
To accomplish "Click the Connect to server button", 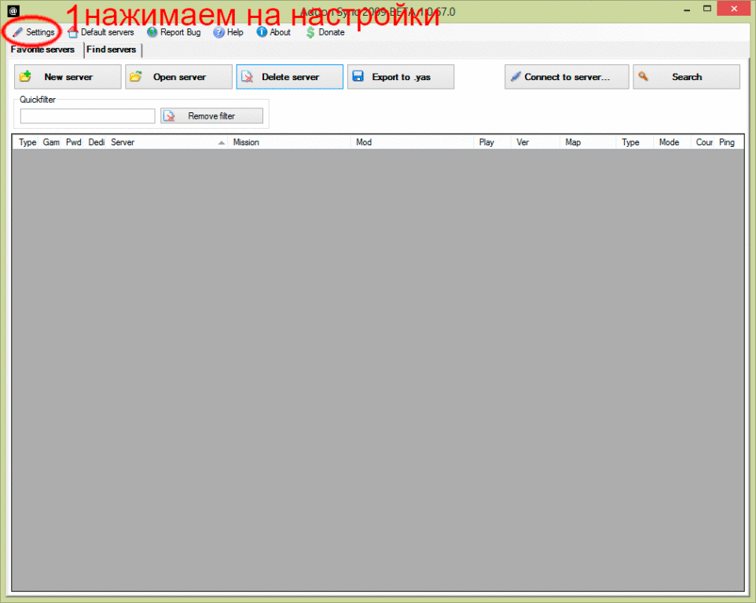I will click(x=567, y=77).
